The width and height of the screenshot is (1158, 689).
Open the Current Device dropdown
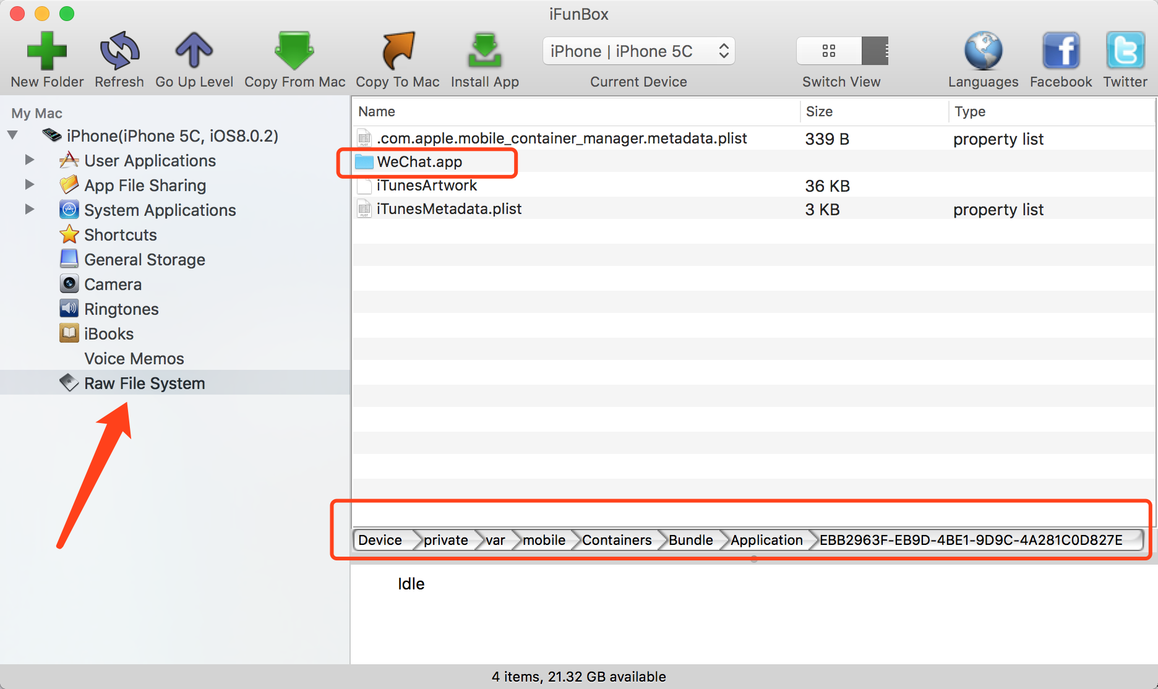tap(639, 51)
